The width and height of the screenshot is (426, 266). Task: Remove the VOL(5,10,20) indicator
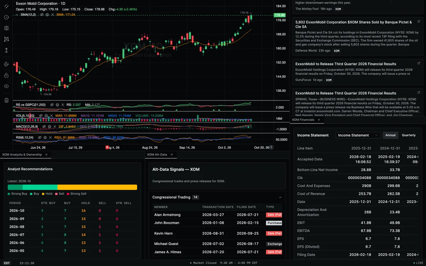tap(51, 116)
